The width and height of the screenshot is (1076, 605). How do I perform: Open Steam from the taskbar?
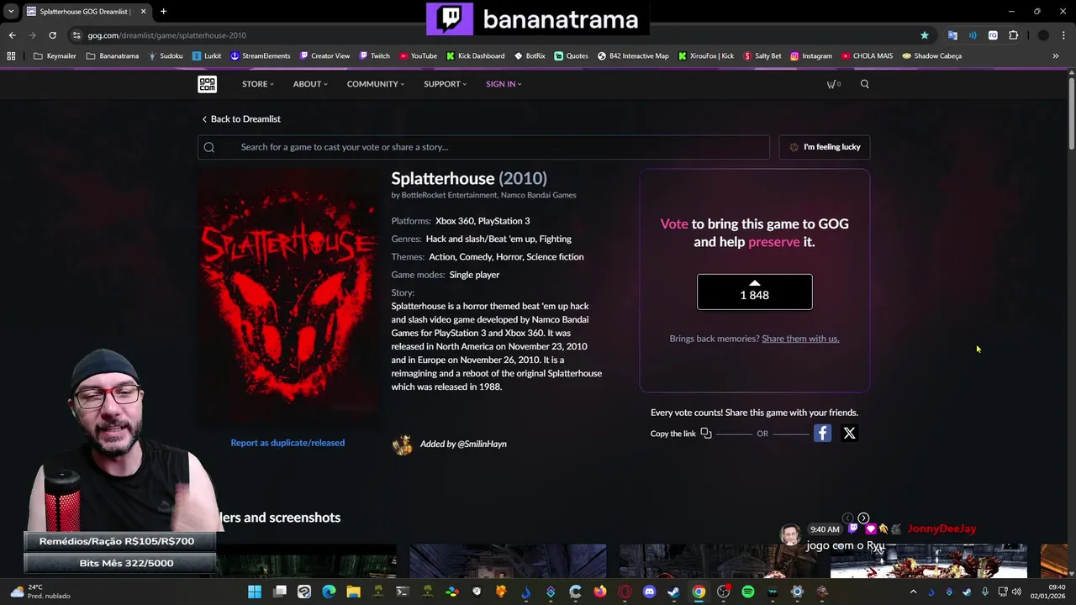click(x=673, y=592)
